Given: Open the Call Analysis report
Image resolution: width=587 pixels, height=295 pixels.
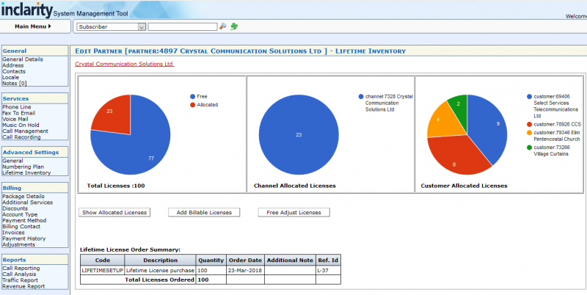Looking at the screenshot, I should pyautogui.click(x=20, y=274).
